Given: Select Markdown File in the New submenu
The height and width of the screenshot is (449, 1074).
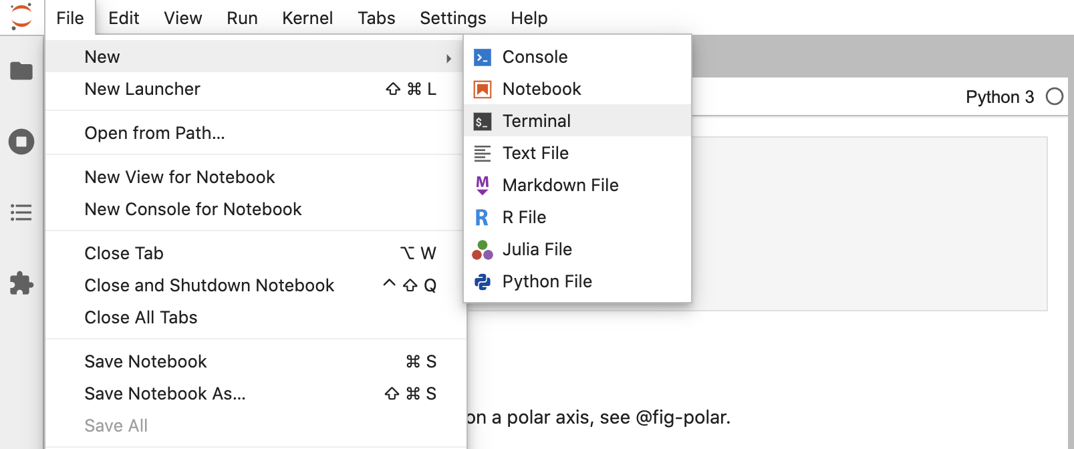Looking at the screenshot, I should coord(560,185).
